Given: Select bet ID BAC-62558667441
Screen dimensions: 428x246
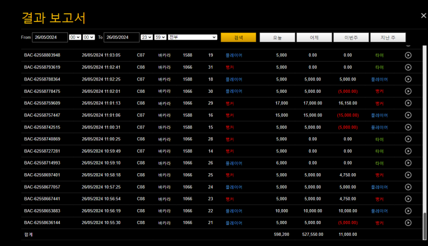Looking at the screenshot, I should [x=42, y=199].
